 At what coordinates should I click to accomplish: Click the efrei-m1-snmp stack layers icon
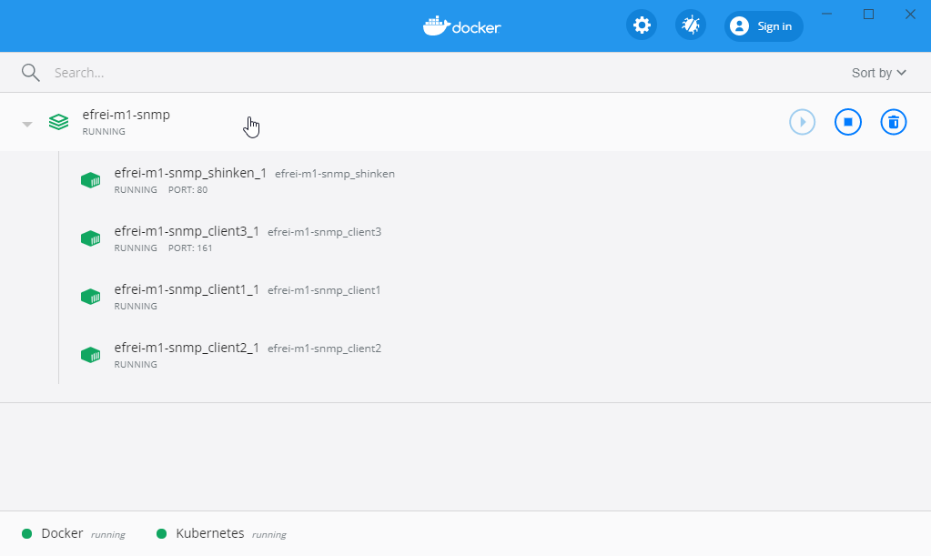coord(59,122)
